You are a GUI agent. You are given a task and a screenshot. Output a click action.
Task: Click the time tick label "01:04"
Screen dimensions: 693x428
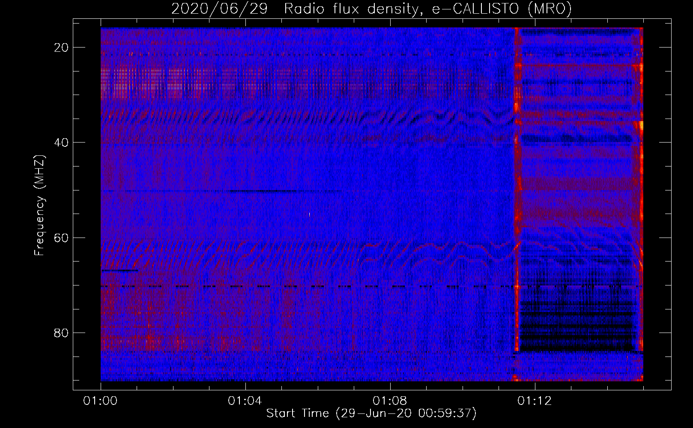[245, 401]
